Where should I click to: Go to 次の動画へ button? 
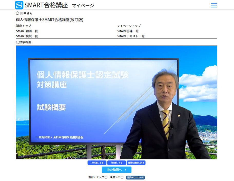click(x=116, y=170)
